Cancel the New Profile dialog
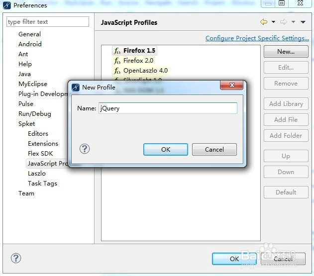Screen dimensions: 314x276 point(214,149)
